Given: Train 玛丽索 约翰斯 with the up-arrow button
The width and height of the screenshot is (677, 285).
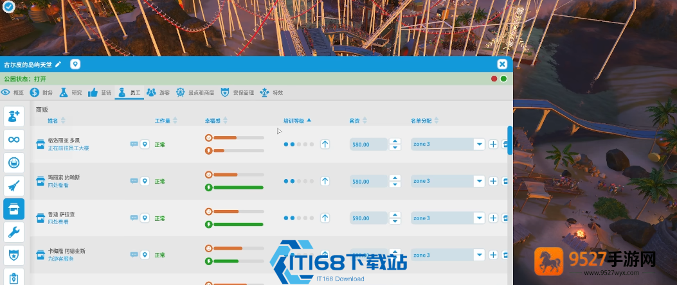Looking at the screenshot, I should click(325, 181).
